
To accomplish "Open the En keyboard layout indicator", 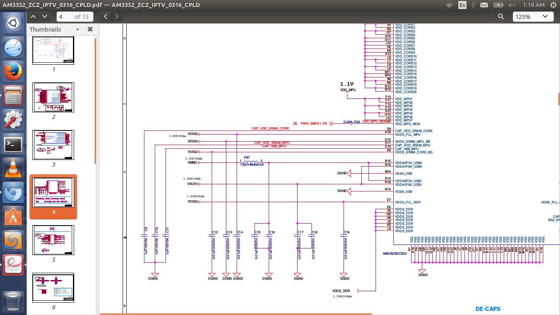I will pyautogui.click(x=462, y=5).
